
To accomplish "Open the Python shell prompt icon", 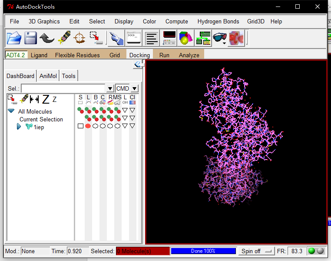I will pyautogui.click(x=134, y=38).
